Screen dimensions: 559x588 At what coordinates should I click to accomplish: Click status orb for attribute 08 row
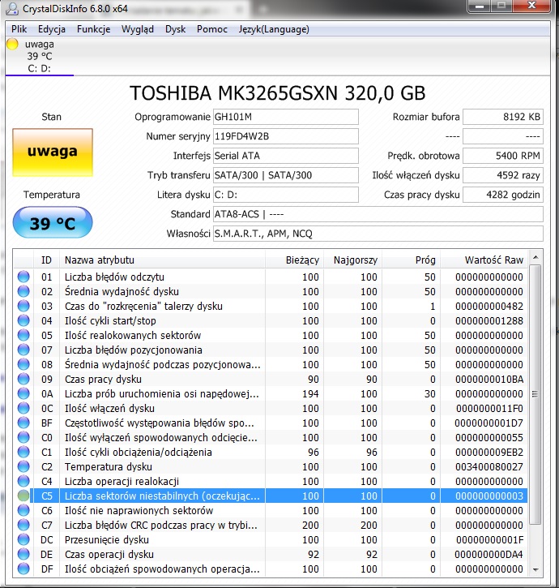click(23, 364)
